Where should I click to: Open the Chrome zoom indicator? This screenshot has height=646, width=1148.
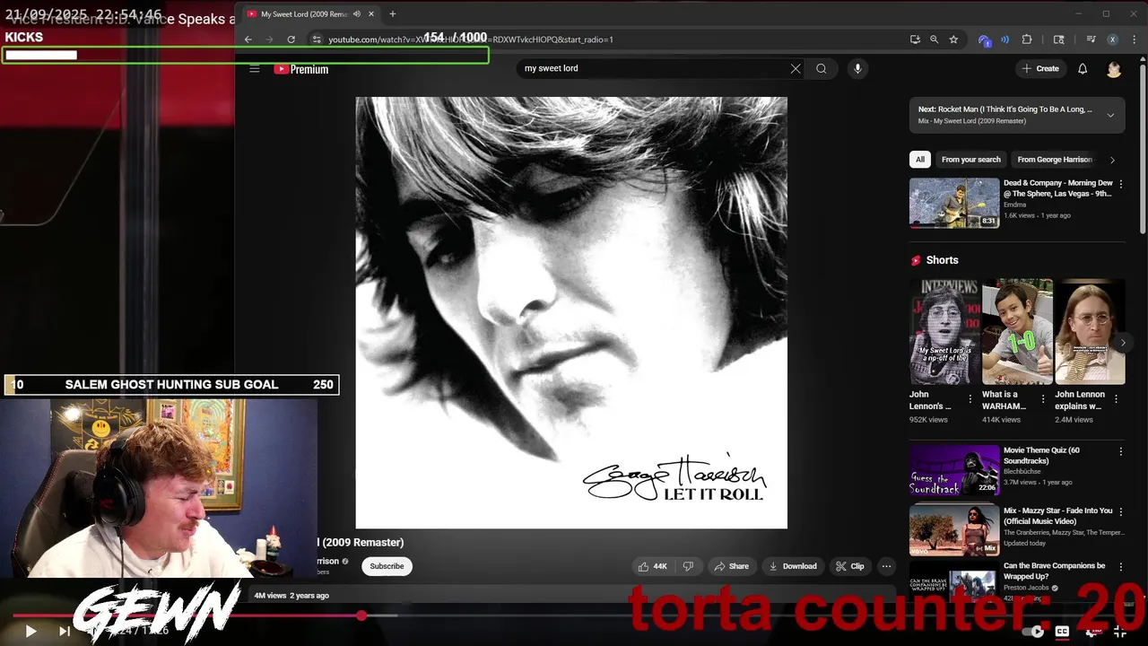(934, 39)
